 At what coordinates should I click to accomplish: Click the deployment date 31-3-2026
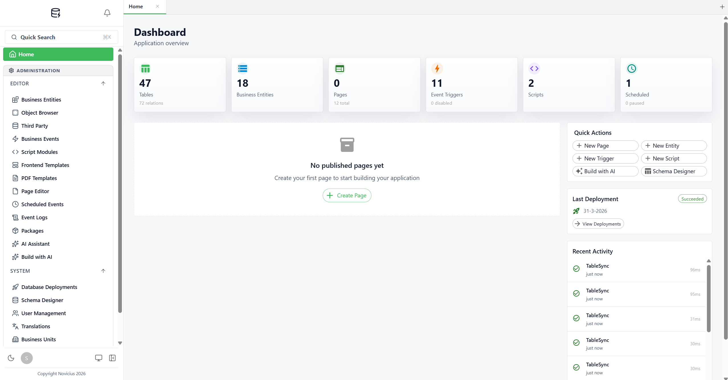pyautogui.click(x=595, y=211)
